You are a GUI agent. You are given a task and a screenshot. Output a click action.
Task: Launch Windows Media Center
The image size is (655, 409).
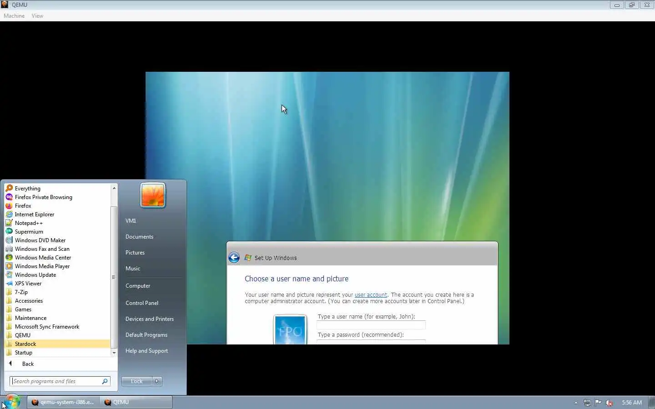[57, 258]
